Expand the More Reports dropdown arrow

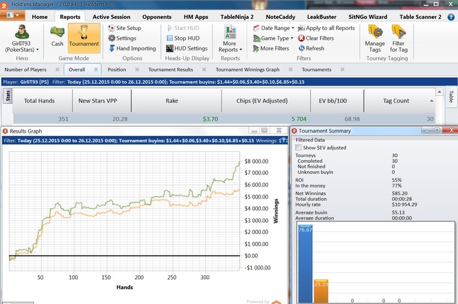pos(241,50)
